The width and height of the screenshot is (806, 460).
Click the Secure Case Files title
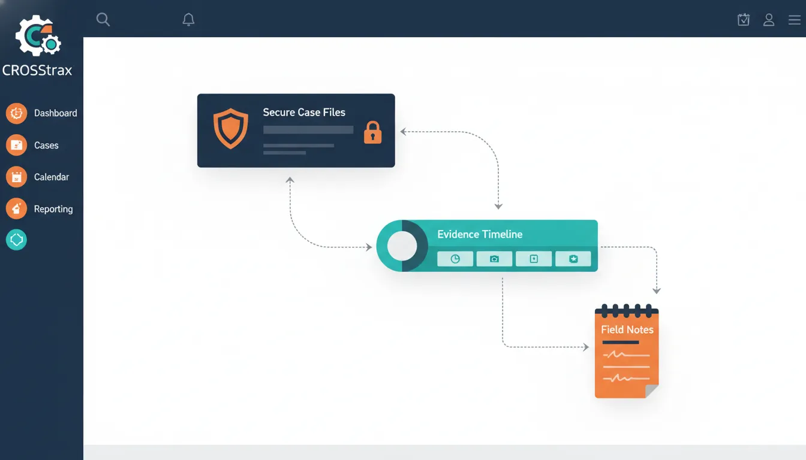(304, 112)
